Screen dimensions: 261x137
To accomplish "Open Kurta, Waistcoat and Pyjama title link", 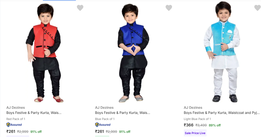I will point(222,113).
